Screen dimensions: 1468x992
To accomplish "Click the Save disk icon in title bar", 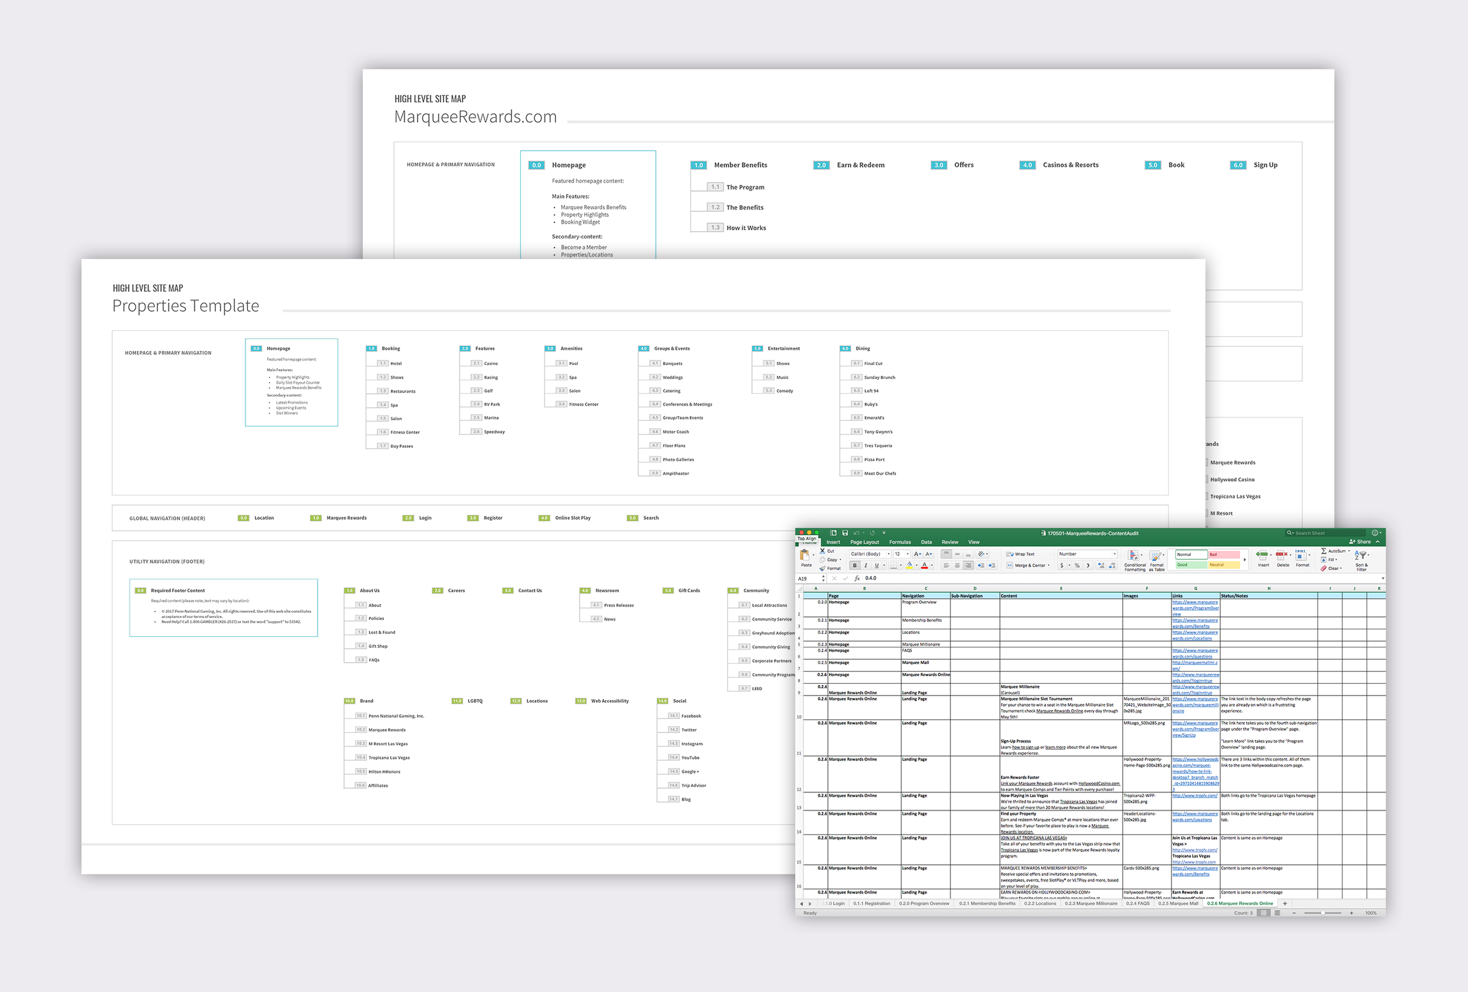I will [845, 533].
